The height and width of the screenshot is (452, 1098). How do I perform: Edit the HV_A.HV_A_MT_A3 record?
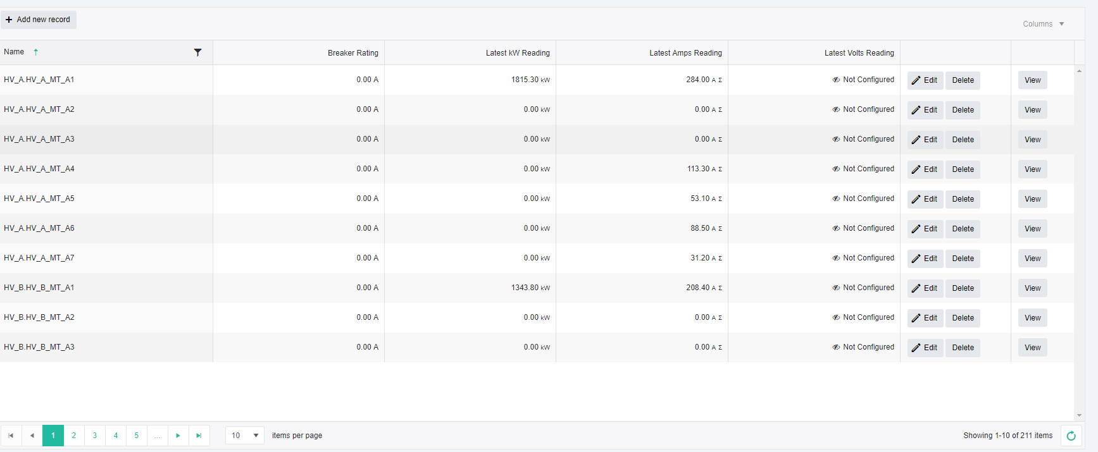coord(925,140)
